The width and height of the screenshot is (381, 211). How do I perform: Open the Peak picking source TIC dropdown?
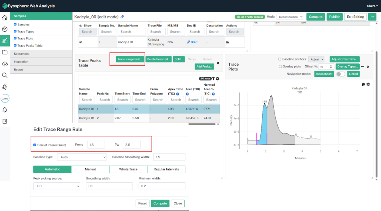pyautogui.click(x=57, y=186)
